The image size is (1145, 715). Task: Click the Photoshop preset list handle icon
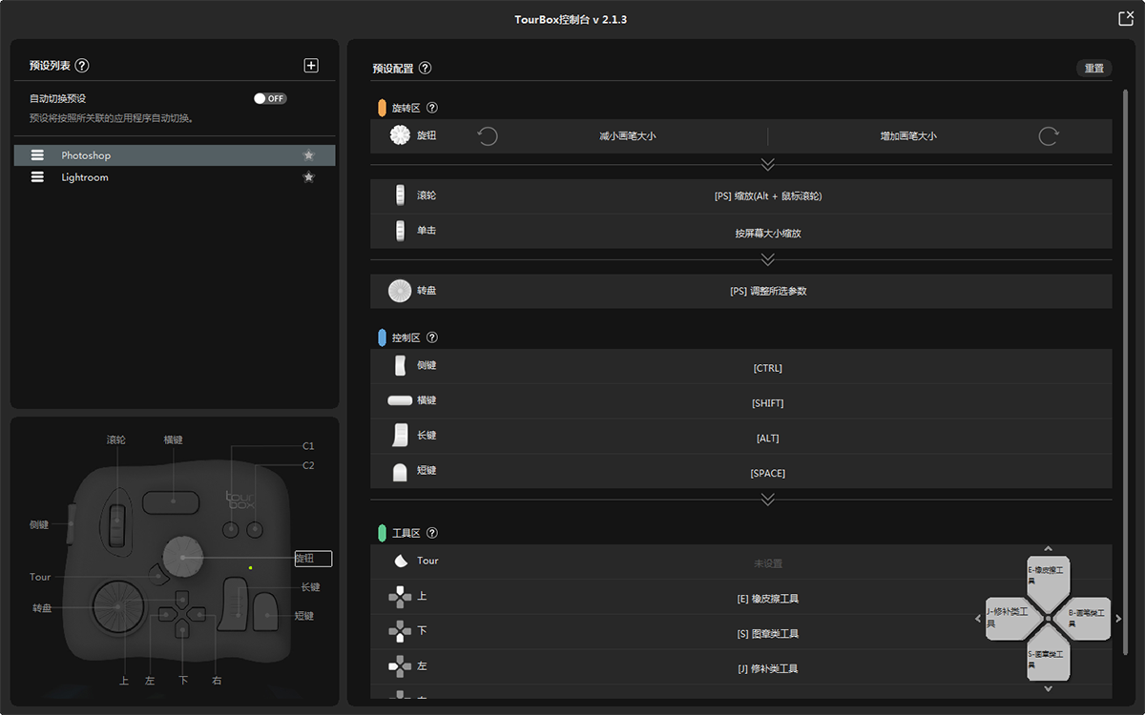pyautogui.click(x=37, y=155)
